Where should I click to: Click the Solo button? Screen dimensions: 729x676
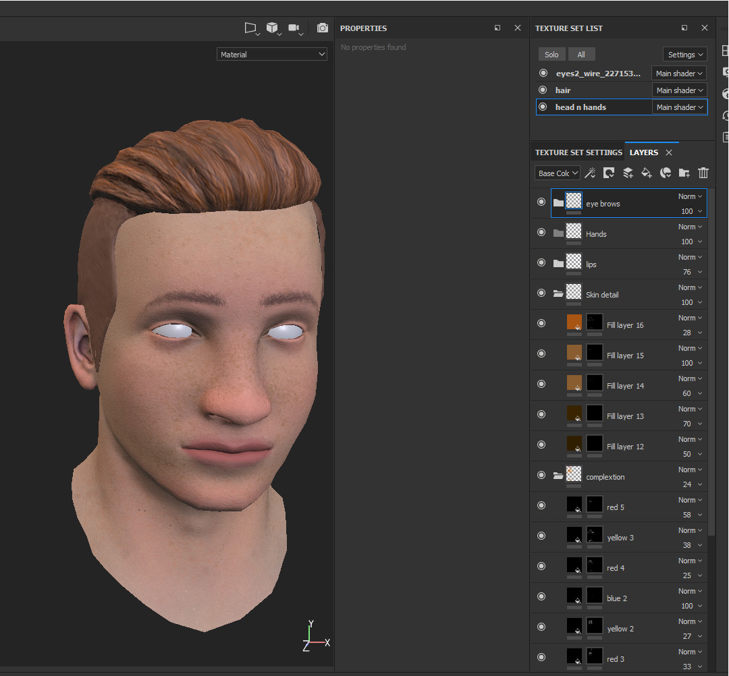click(x=551, y=53)
